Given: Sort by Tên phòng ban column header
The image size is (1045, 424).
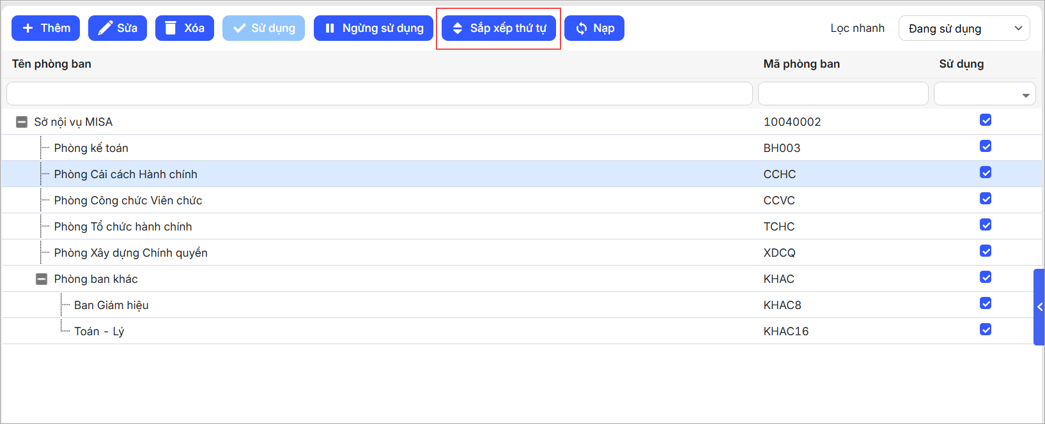Looking at the screenshot, I should coord(52,64).
